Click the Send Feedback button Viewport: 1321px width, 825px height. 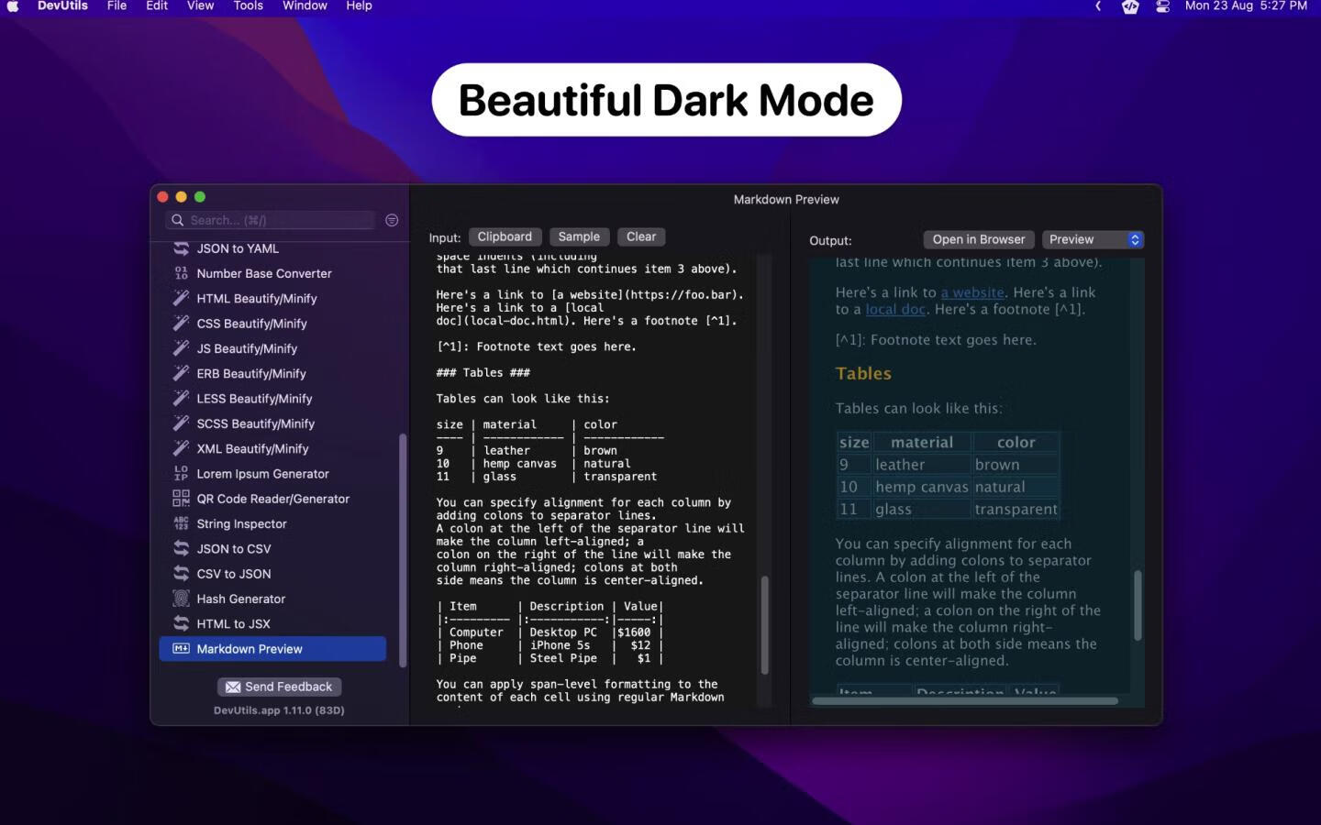click(279, 687)
